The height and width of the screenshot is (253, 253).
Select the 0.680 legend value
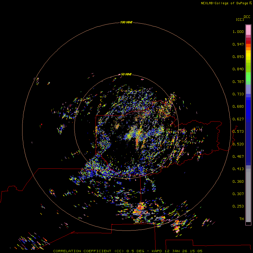(238, 107)
